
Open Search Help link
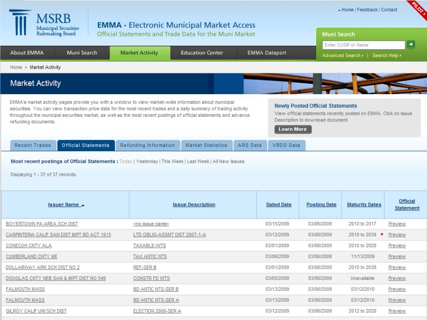387,55
